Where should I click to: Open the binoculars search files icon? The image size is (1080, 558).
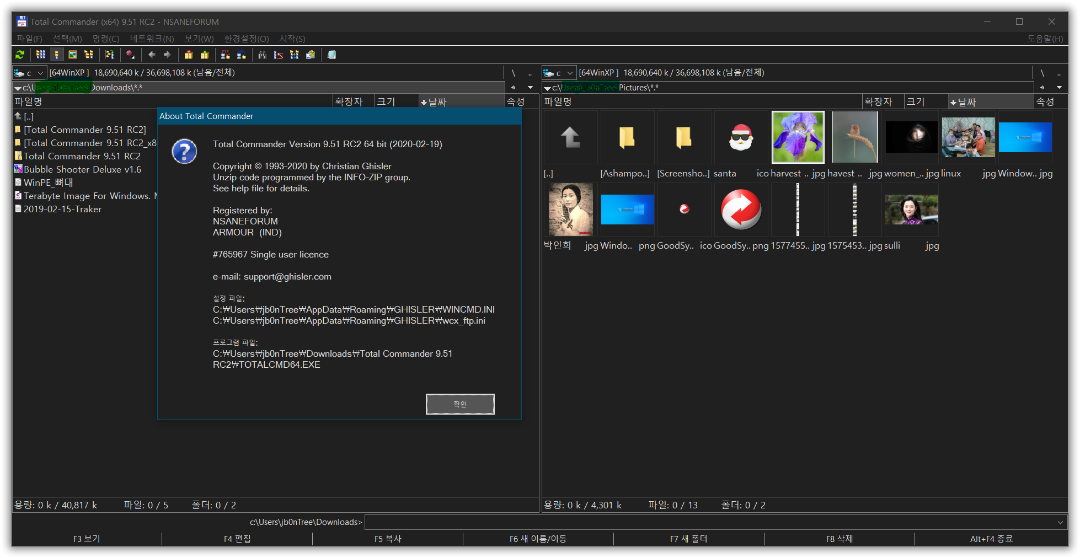[x=262, y=55]
